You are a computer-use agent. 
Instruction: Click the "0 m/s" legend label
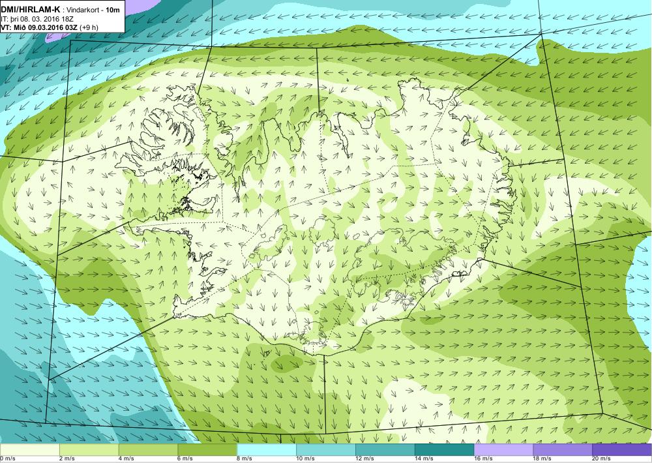point(7,459)
